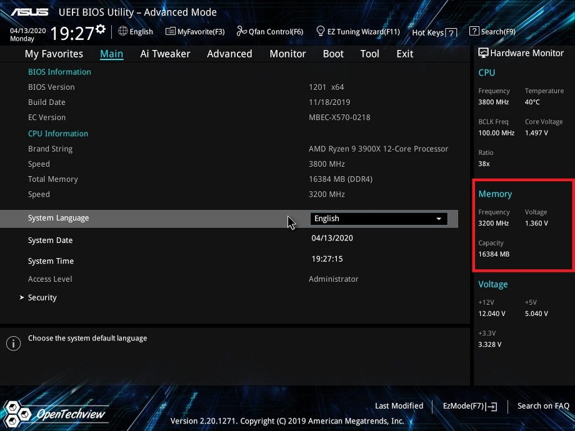Open MyFavorite(F3) list icon
Image resolution: width=575 pixels, height=431 pixels.
coord(170,31)
